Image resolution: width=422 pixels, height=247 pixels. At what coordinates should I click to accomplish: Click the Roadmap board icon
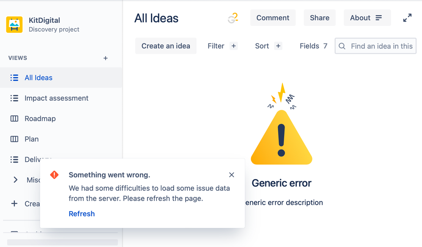click(14, 119)
